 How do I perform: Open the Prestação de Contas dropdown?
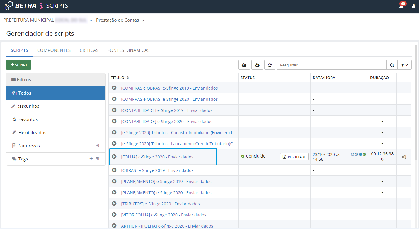click(120, 20)
